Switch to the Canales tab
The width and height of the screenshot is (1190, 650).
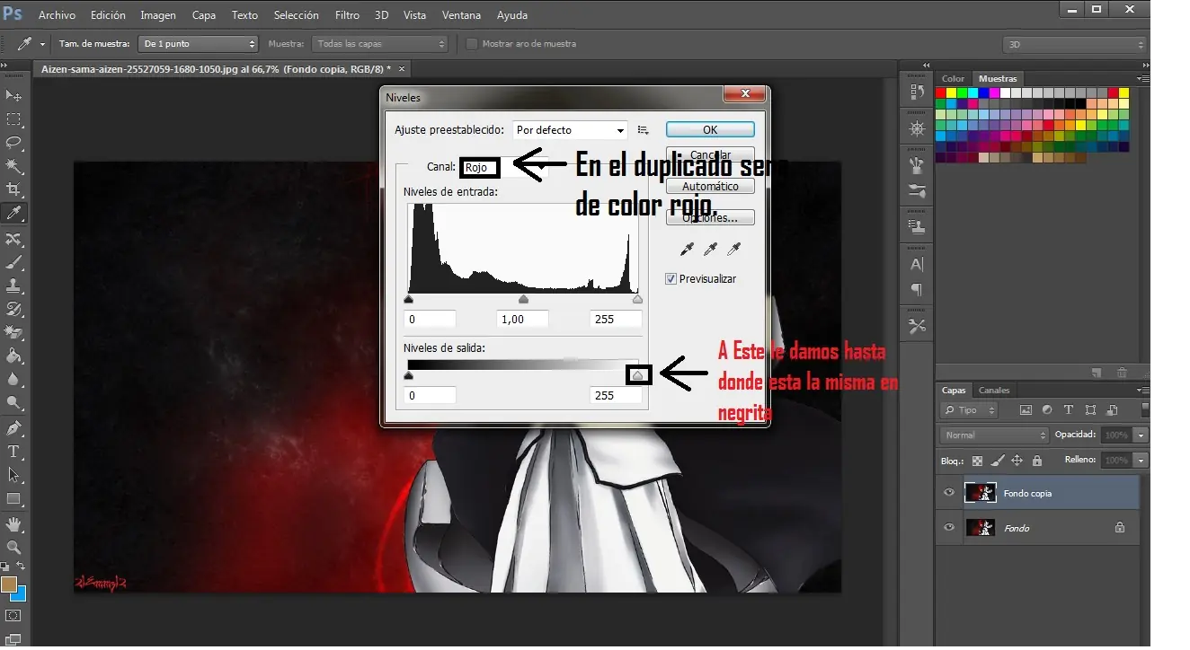click(994, 391)
